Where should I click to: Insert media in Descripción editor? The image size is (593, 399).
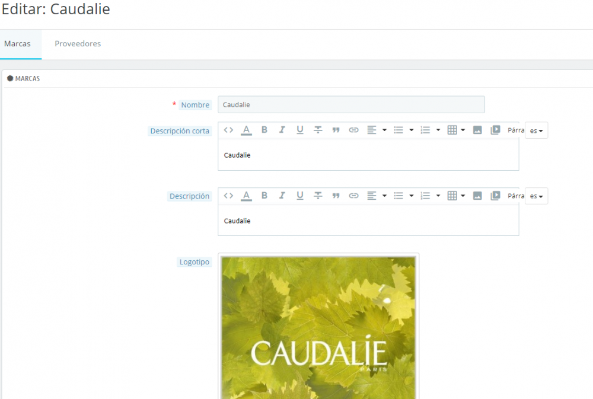pyautogui.click(x=495, y=196)
